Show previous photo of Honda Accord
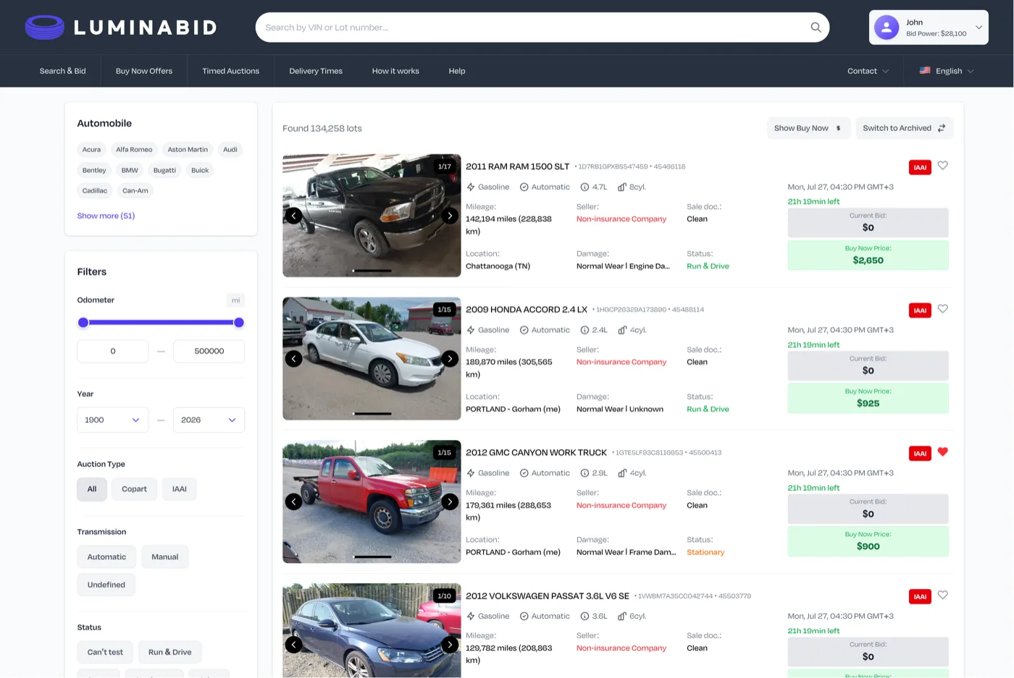The width and height of the screenshot is (1014, 678). tap(293, 359)
